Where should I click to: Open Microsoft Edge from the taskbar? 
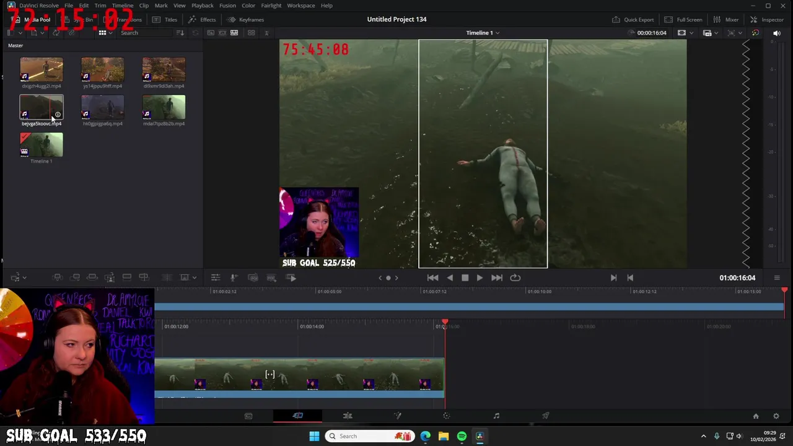click(x=426, y=436)
